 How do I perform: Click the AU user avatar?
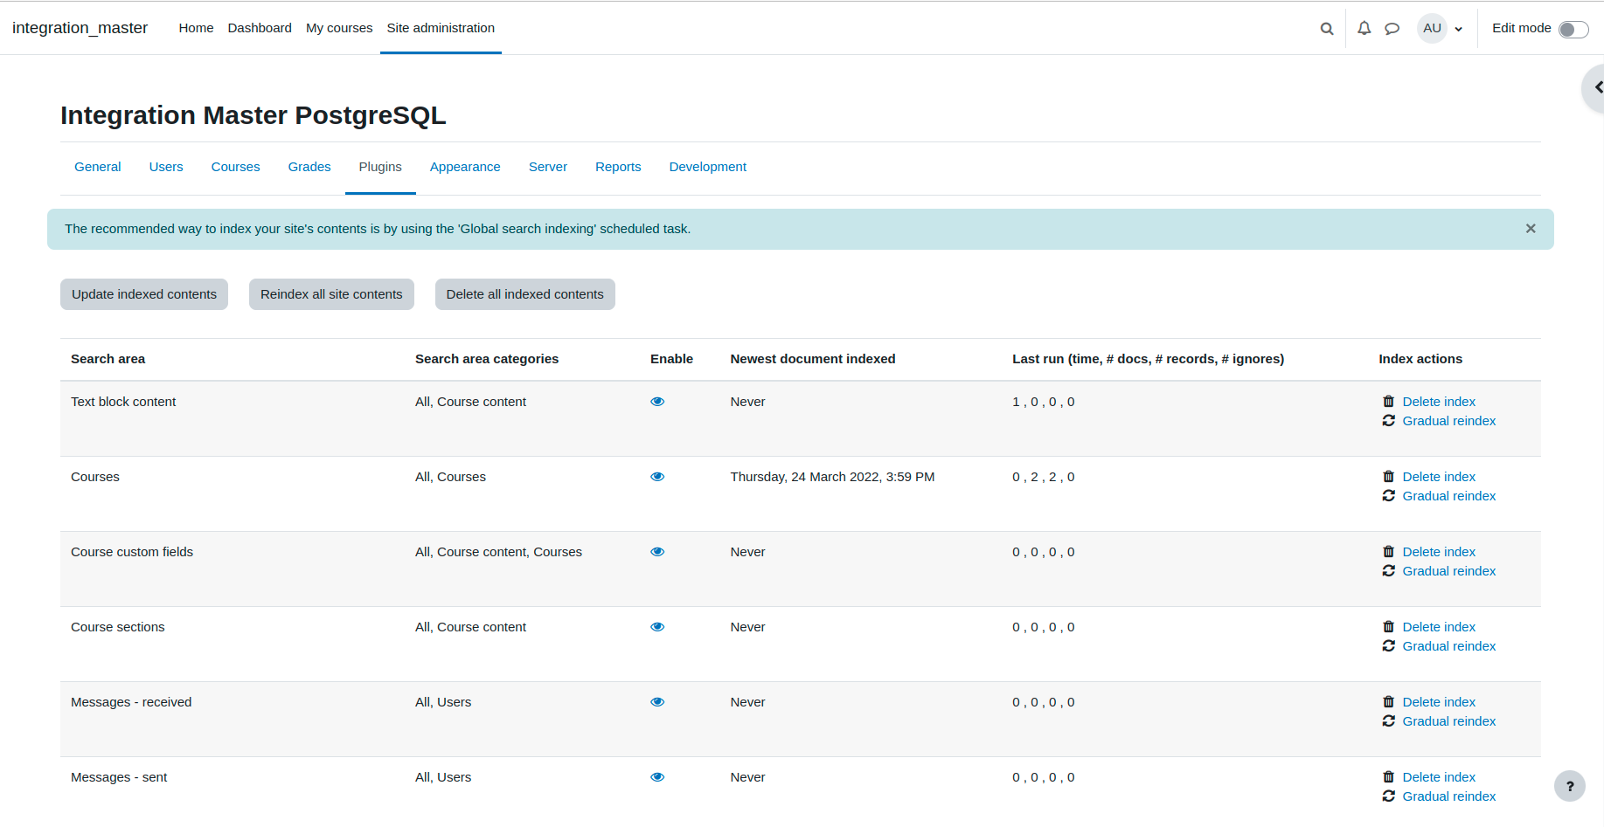click(x=1432, y=28)
